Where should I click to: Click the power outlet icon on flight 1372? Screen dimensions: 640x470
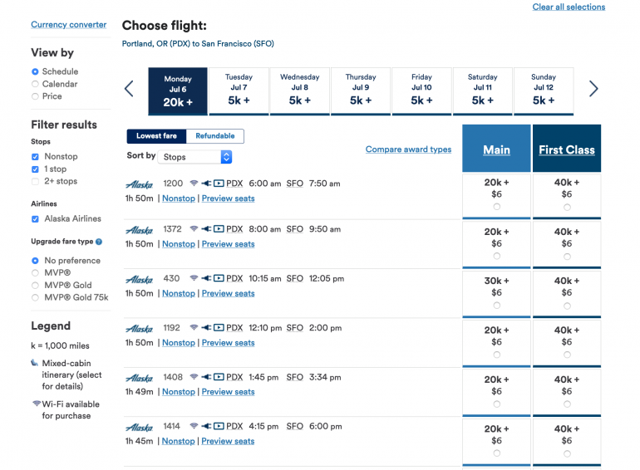[206, 229]
